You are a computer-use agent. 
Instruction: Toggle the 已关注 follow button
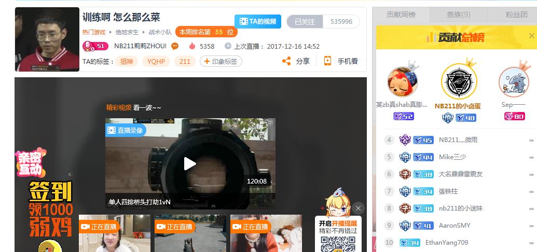(305, 22)
